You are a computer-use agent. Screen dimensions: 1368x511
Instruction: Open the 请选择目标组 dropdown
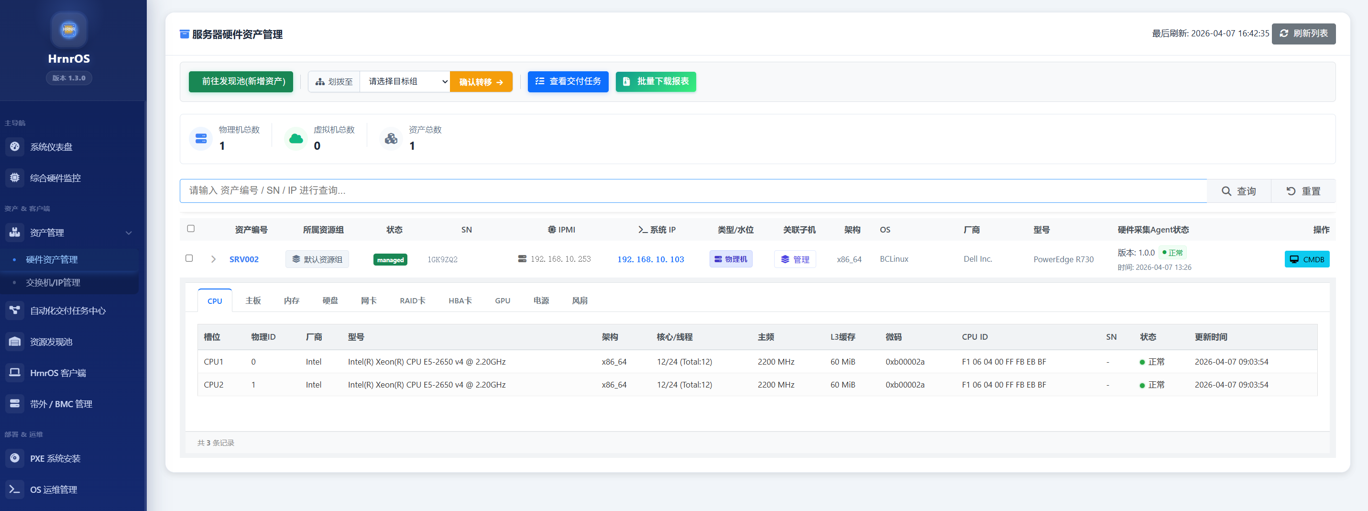coord(405,82)
